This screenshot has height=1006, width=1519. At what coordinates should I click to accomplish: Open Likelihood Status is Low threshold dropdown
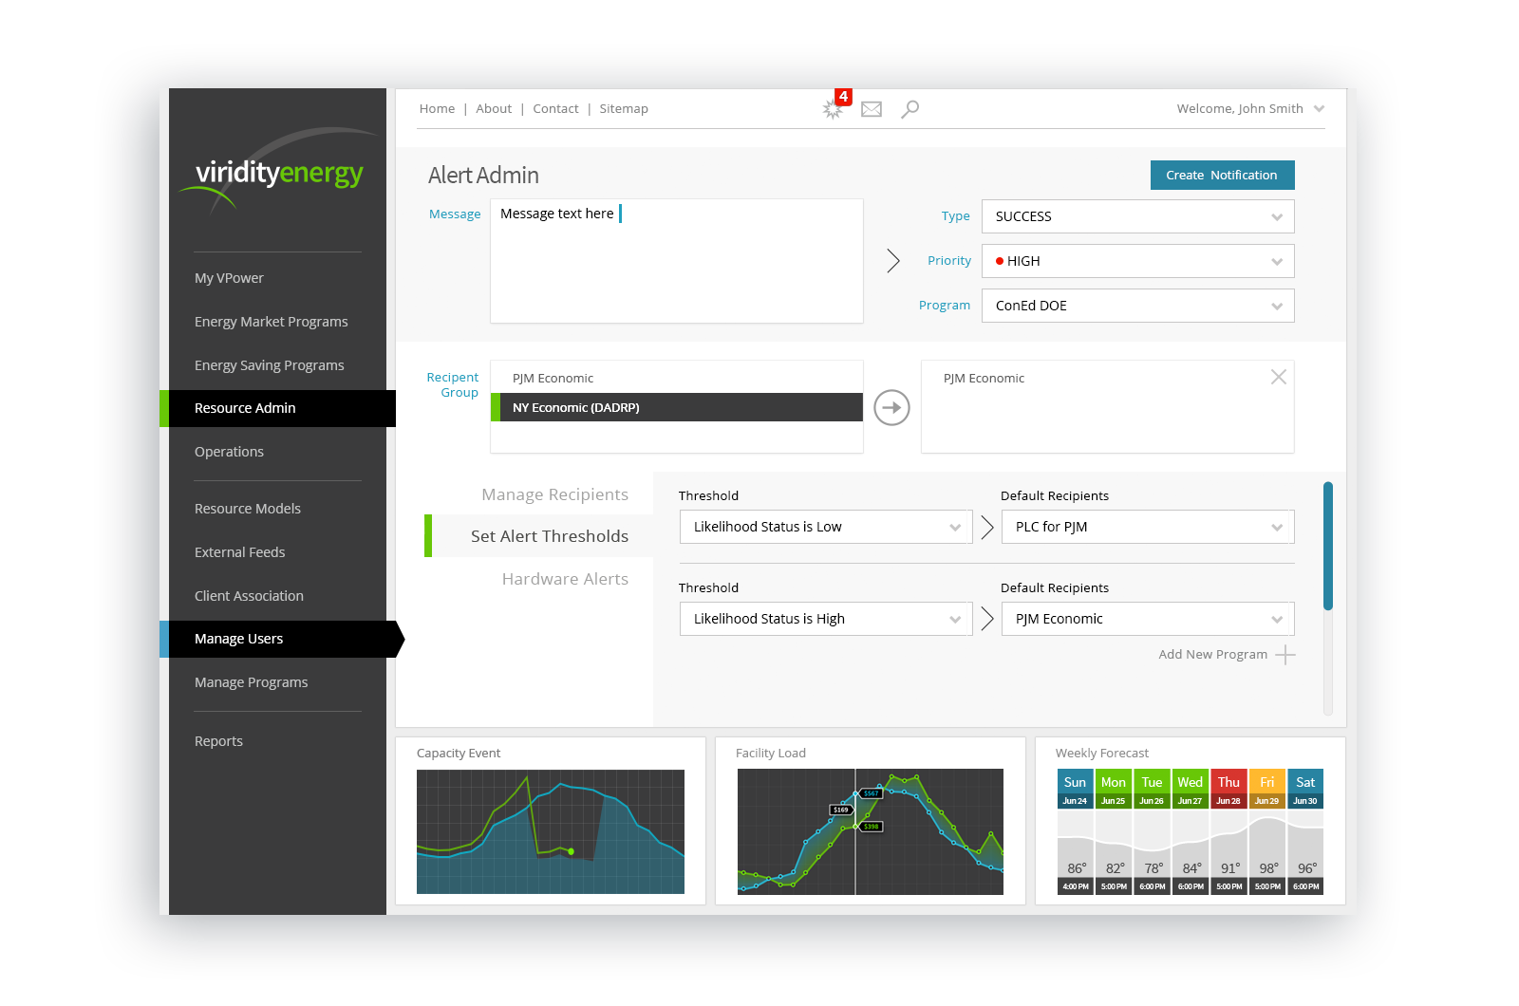click(826, 527)
